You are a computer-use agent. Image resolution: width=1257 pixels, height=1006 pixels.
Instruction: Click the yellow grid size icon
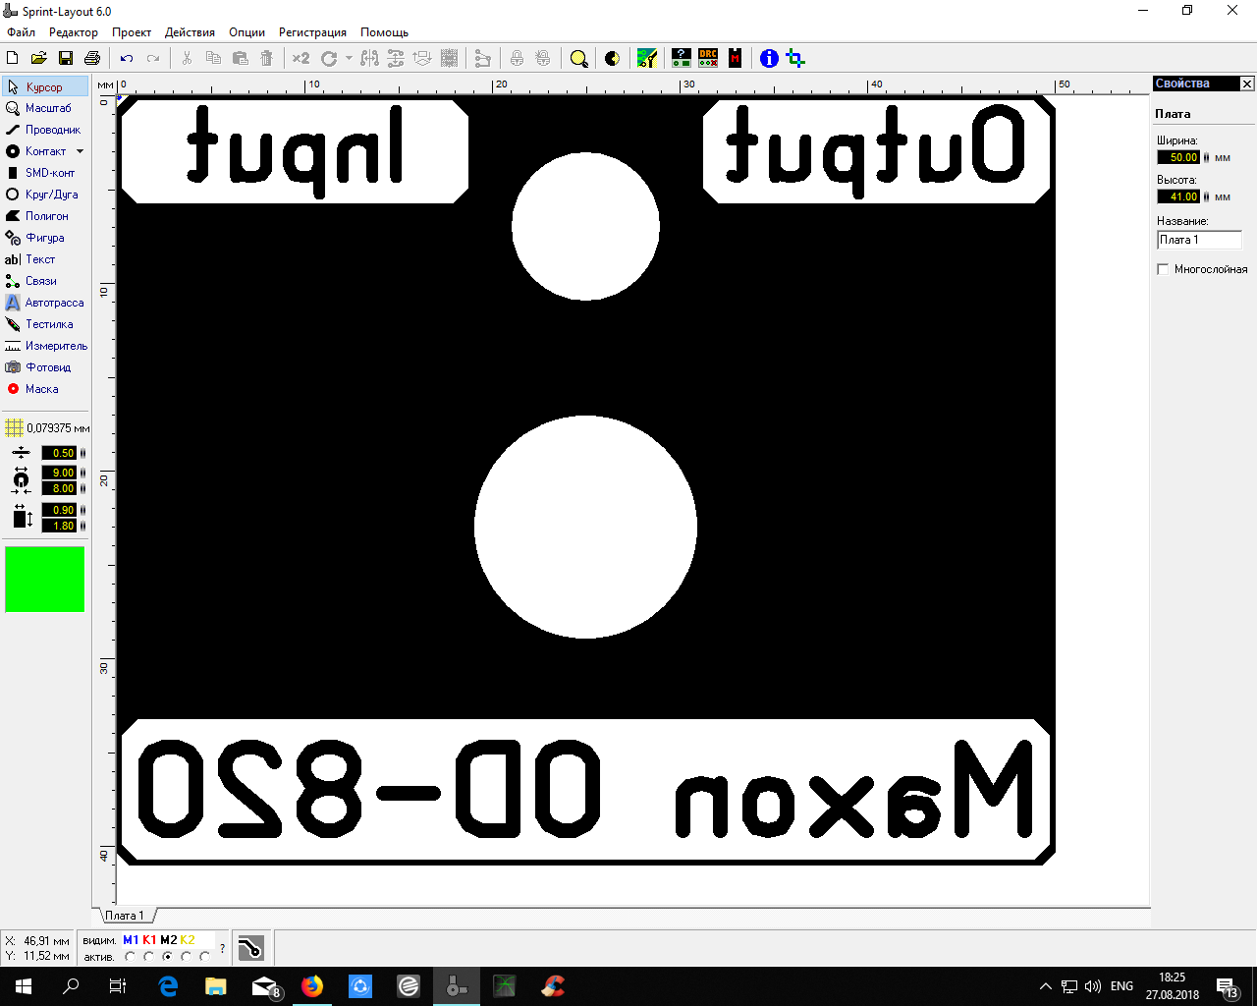pyautogui.click(x=14, y=428)
